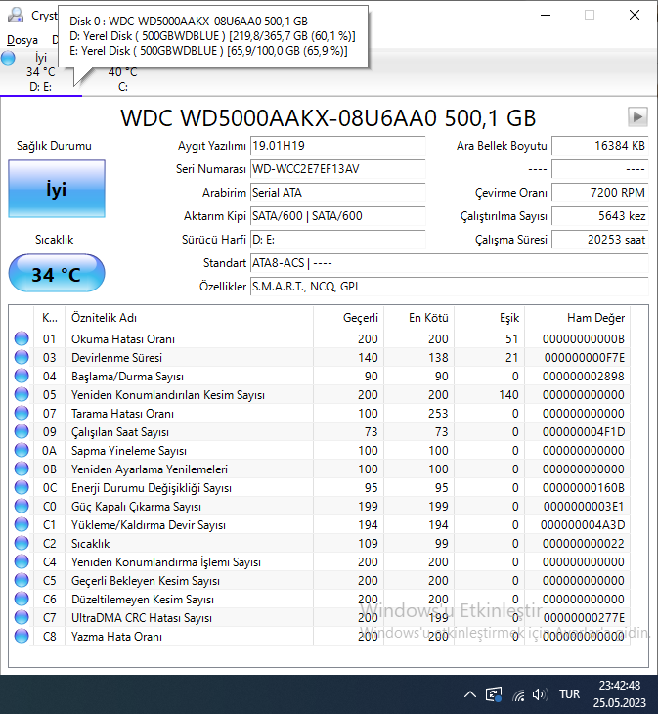Click attribute code C2 in the table
This screenshot has width=658, height=714.
tap(50, 544)
